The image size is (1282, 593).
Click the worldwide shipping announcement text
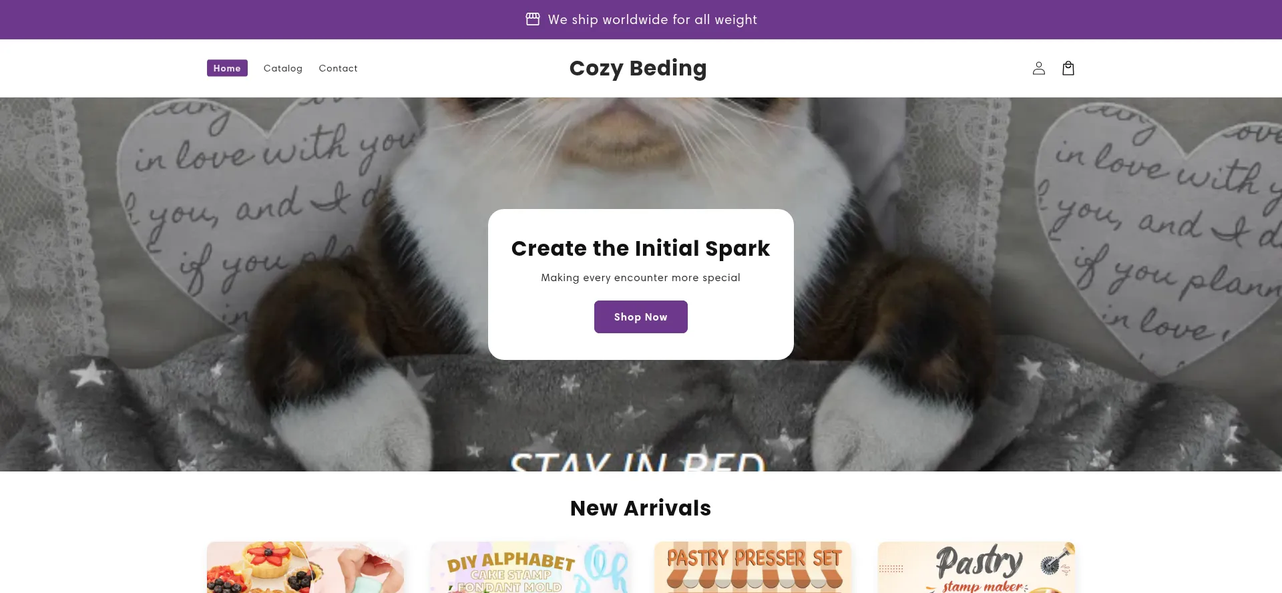coord(652,19)
